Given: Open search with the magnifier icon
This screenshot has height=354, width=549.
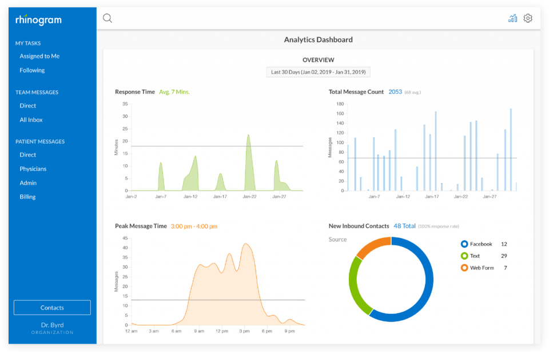Looking at the screenshot, I should coord(108,18).
